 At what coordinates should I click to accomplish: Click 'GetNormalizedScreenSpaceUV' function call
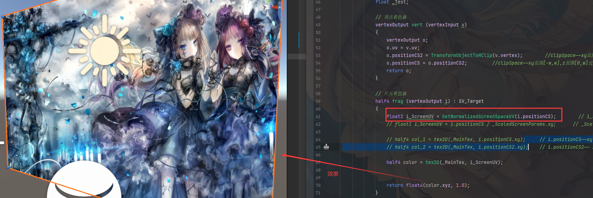pos(478,116)
